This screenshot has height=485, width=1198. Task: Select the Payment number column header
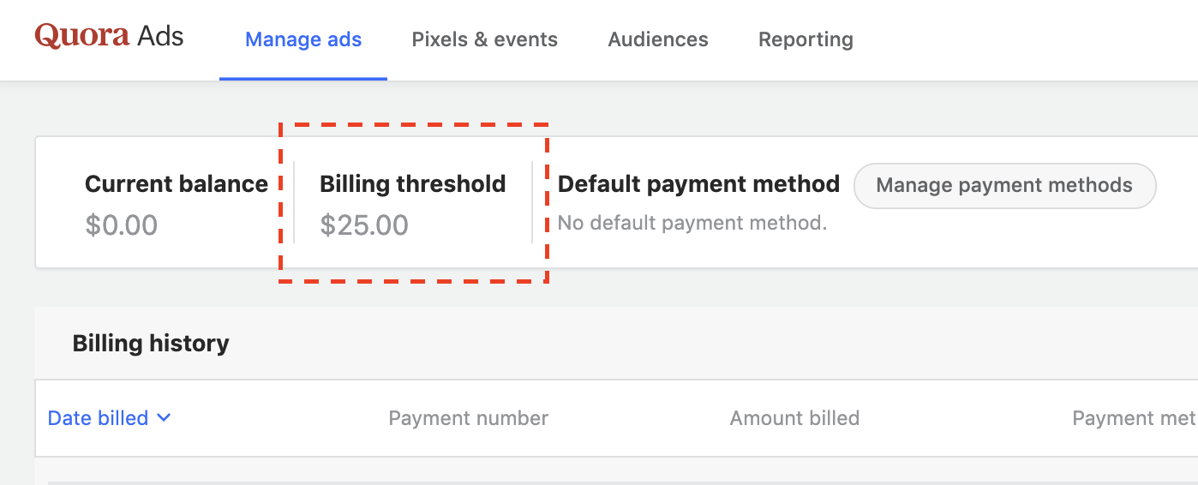(468, 418)
